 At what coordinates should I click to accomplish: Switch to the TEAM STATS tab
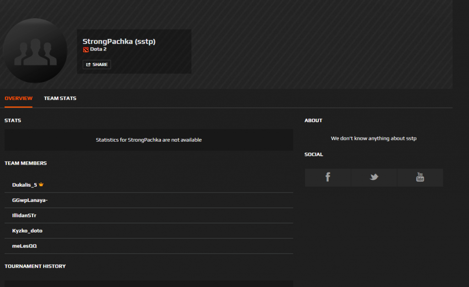[60, 98]
